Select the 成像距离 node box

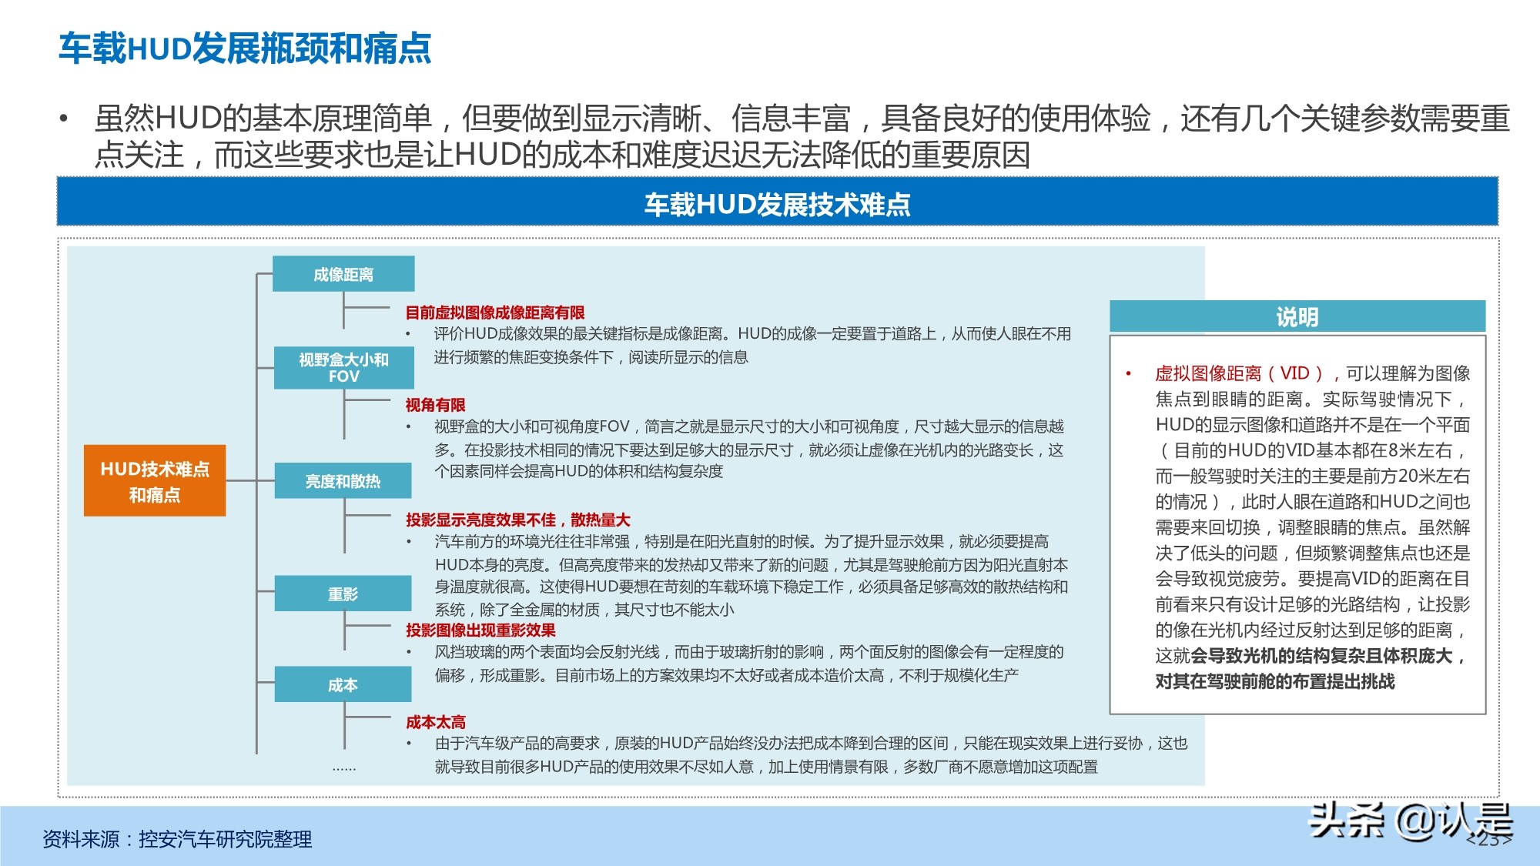tap(342, 273)
